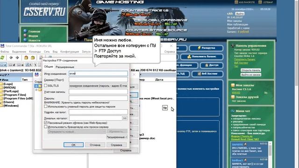Viewport: 299px width, 168px height.
Task: Open the network neighborhood drive button
Action: click(x=28, y=65)
